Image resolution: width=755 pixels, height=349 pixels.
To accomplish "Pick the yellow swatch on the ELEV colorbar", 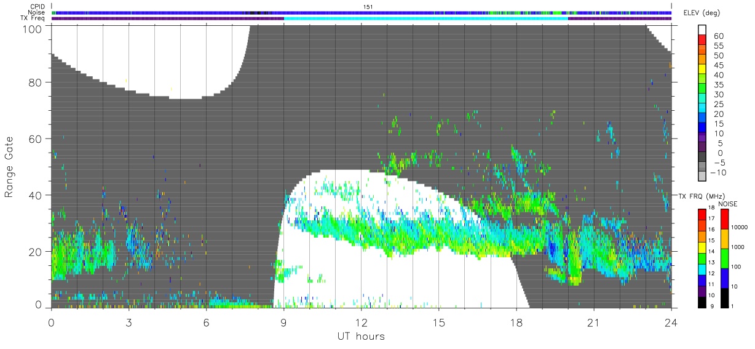I will coord(703,70).
